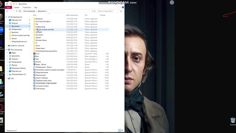Select Запись folder in the sidebar
Image resolution: width=236 pixels, height=133 pixels.
[x=14, y=38]
